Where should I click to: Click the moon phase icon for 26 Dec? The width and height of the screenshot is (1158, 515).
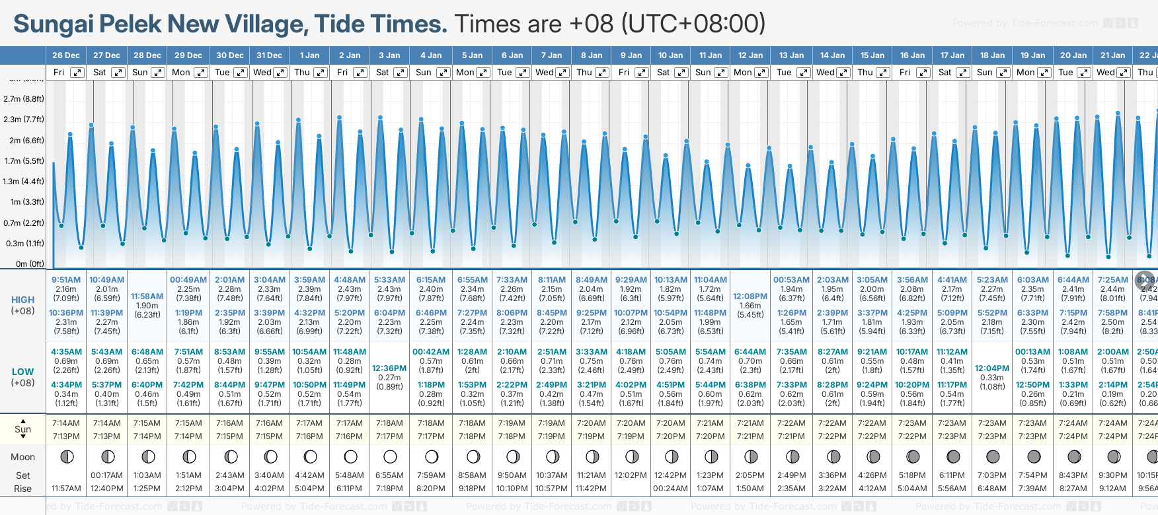(66, 456)
